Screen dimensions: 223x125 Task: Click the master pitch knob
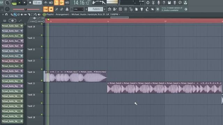point(7,9)
